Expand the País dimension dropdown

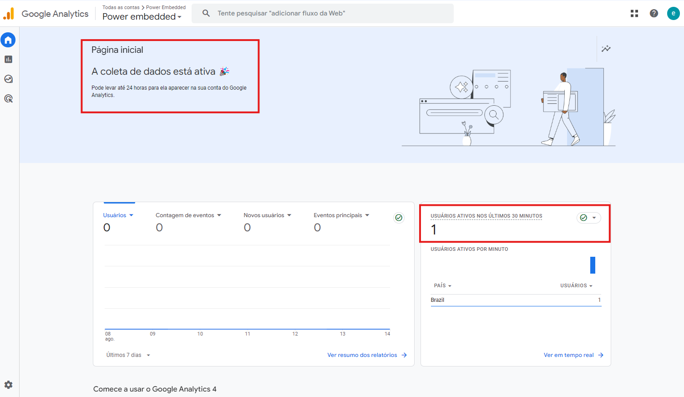pos(442,286)
